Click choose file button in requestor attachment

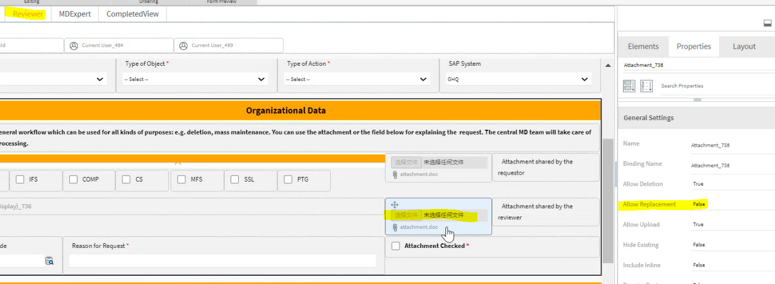click(406, 163)
